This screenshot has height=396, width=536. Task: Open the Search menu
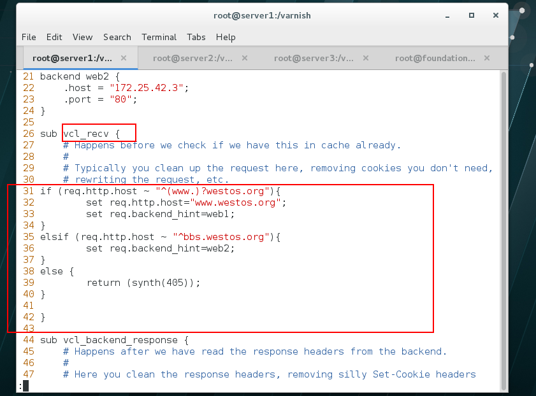(x=117, y=37)
